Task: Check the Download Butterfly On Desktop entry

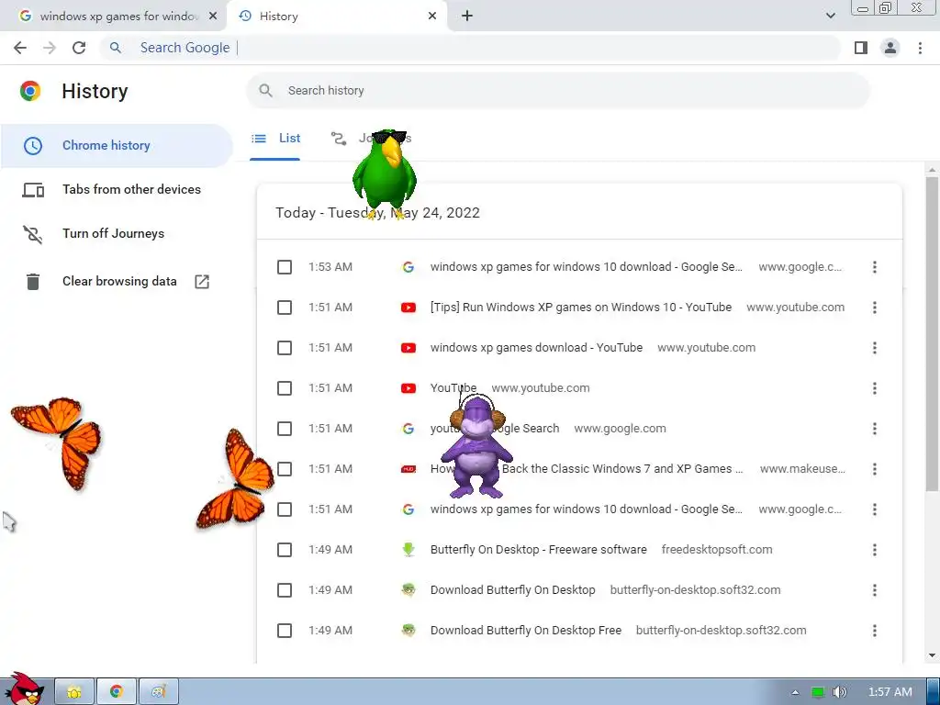Action: (x=285, y=590)
